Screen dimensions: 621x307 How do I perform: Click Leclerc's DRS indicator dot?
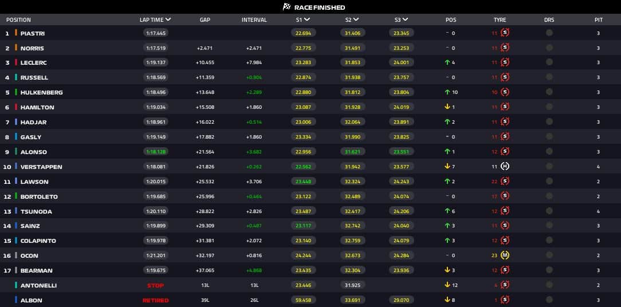[549, 62]
